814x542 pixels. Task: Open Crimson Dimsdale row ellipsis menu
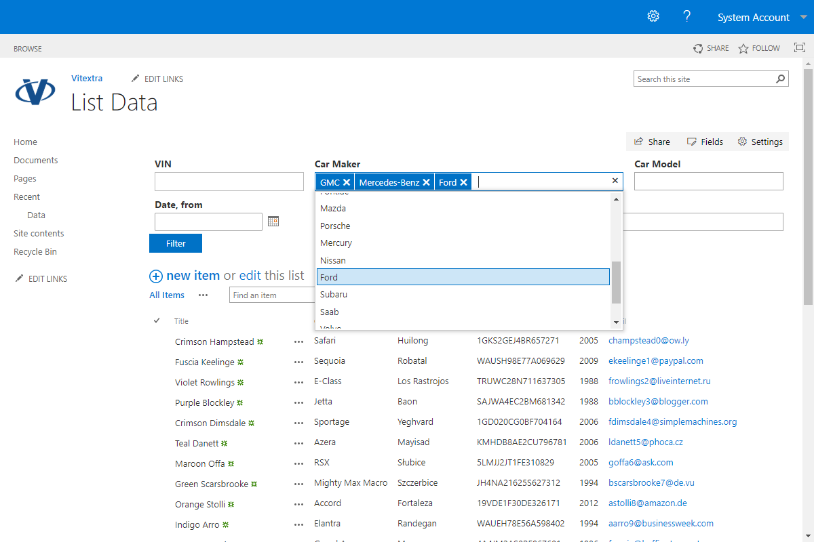tap(299, 423)
